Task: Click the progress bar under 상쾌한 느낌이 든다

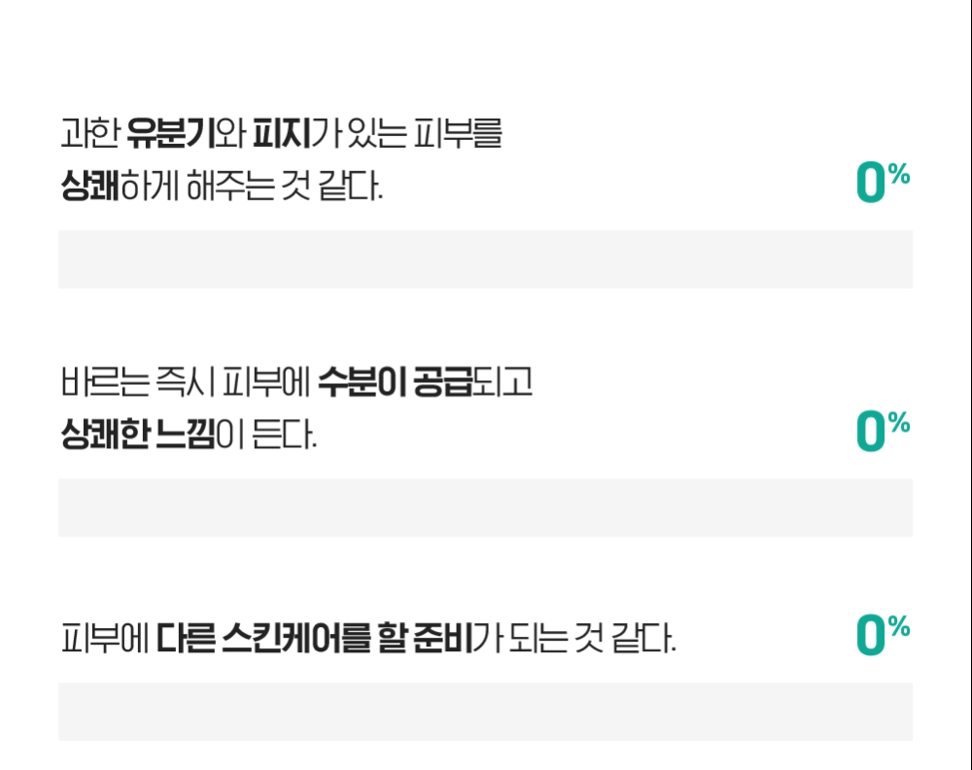Action: (x=485, y=507)
